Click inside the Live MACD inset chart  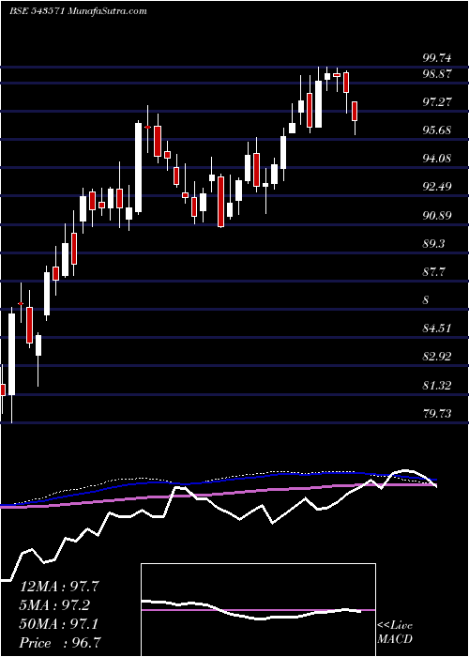point(258,610)
